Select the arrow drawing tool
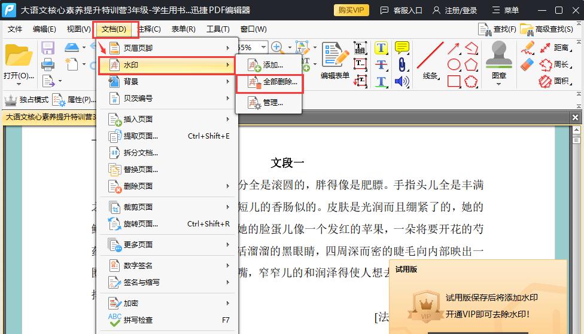The image size is (584, 334). (x=454, y=48)
